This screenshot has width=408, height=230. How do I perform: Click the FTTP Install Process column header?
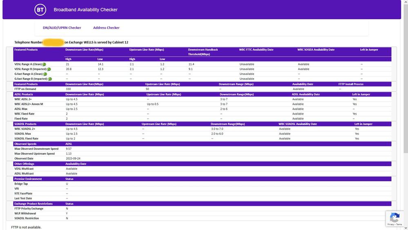(x=351, y=84)
